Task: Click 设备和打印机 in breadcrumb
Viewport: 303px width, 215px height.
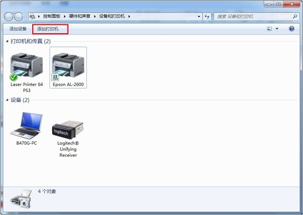Action: point(112,17)
